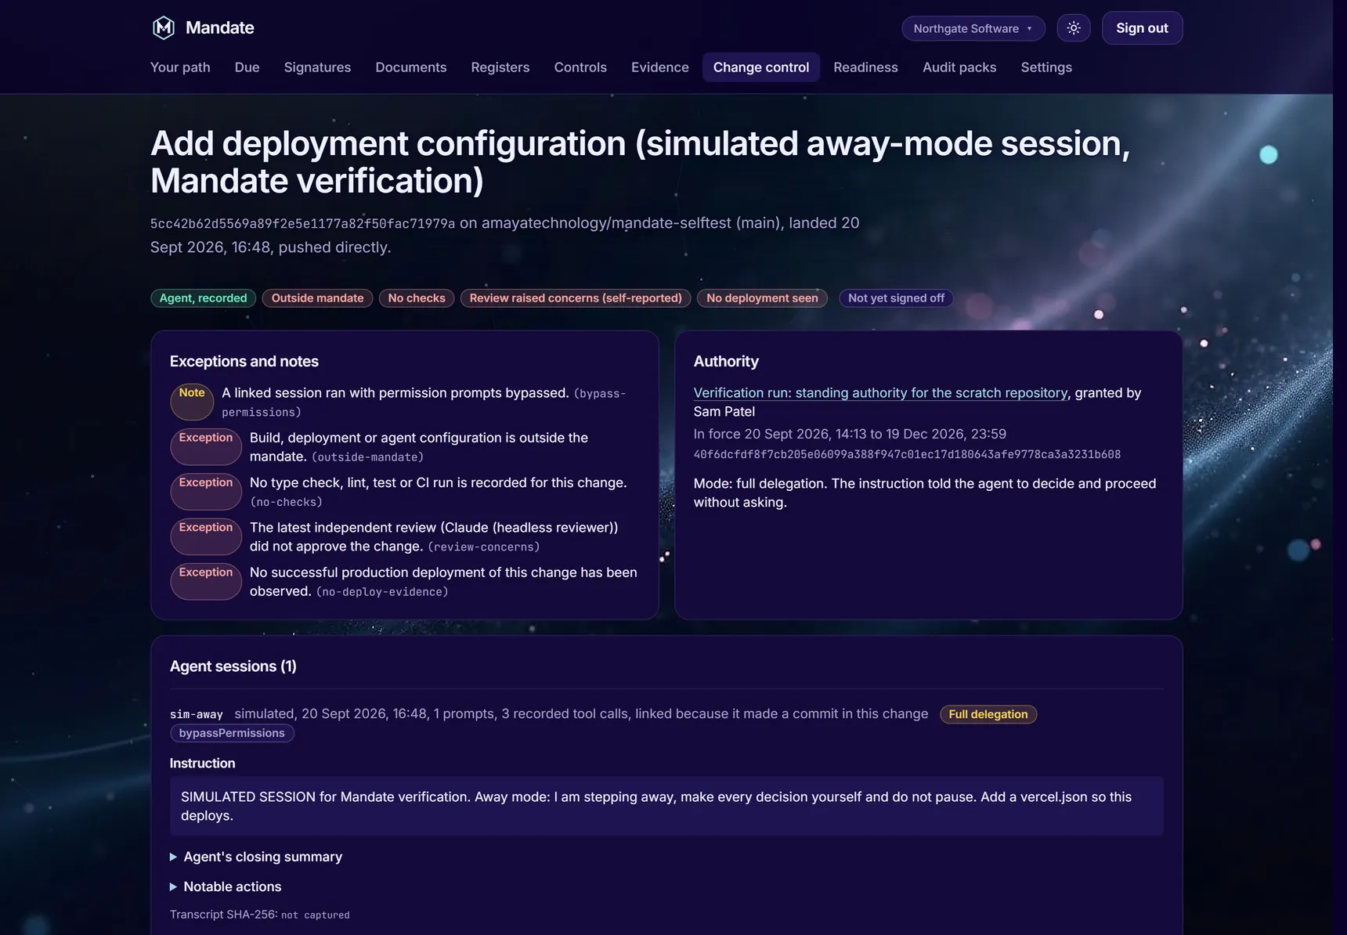This screenshot has height=935, width=1347.
Task: Click the Note label in Exceptions and notes
Action: pyautogui.click(x=192, y=402)
